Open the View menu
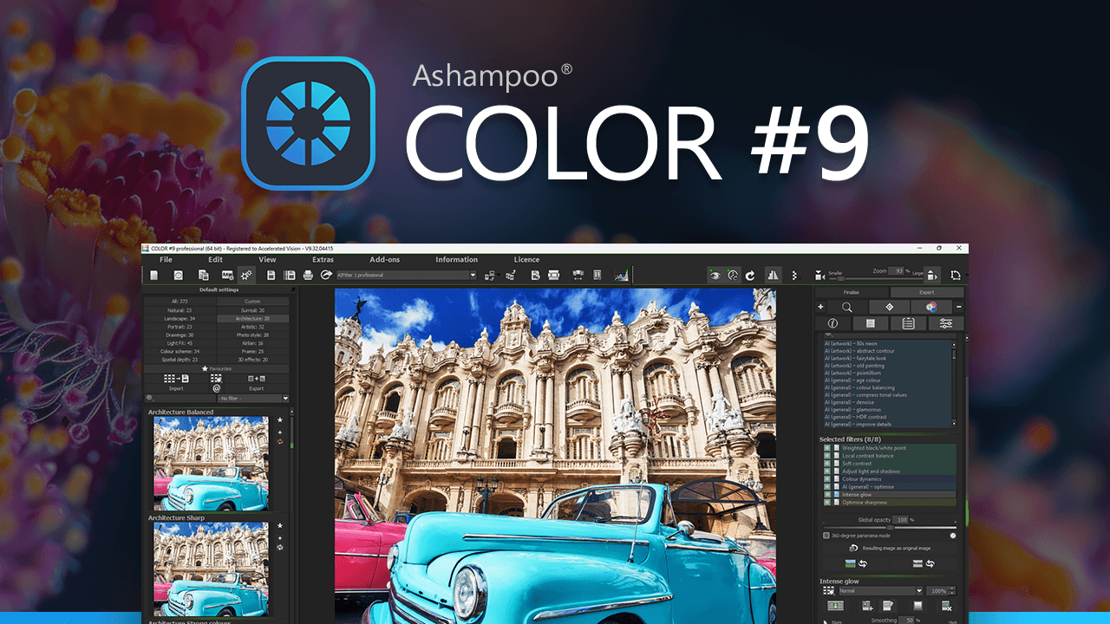The height and width of the screenshot is (624, 1110). coord(267,260)
